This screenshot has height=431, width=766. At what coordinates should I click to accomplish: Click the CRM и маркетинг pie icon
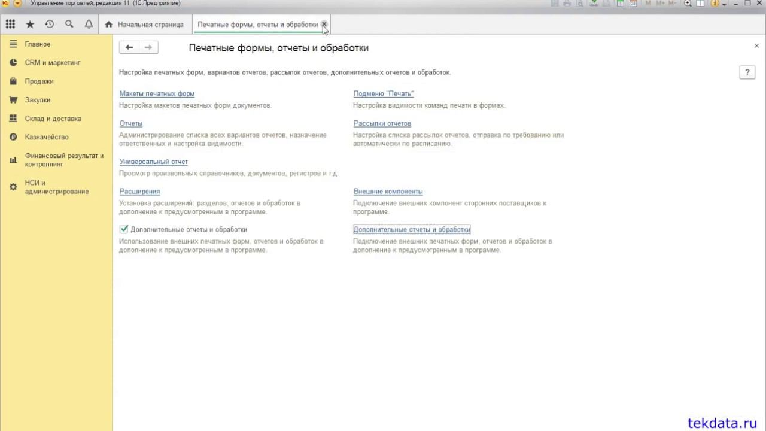pyautogui.click(x=13, y=63)
